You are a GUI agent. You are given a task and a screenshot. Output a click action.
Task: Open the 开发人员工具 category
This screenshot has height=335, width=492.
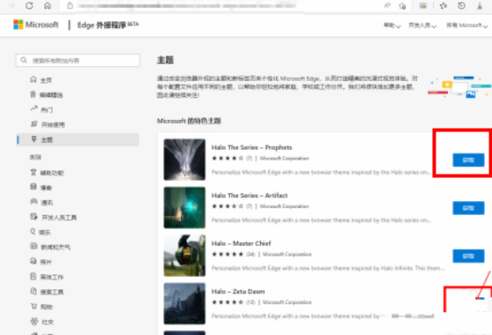(x=53, y=217)
